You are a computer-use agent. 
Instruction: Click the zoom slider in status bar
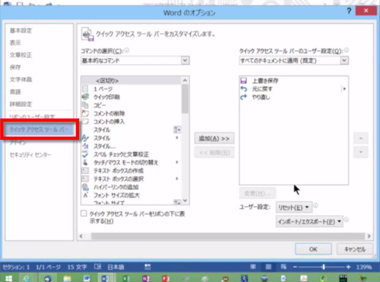[323, 266]
